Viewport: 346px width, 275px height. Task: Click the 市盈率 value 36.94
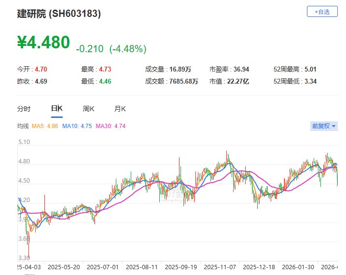240,69
